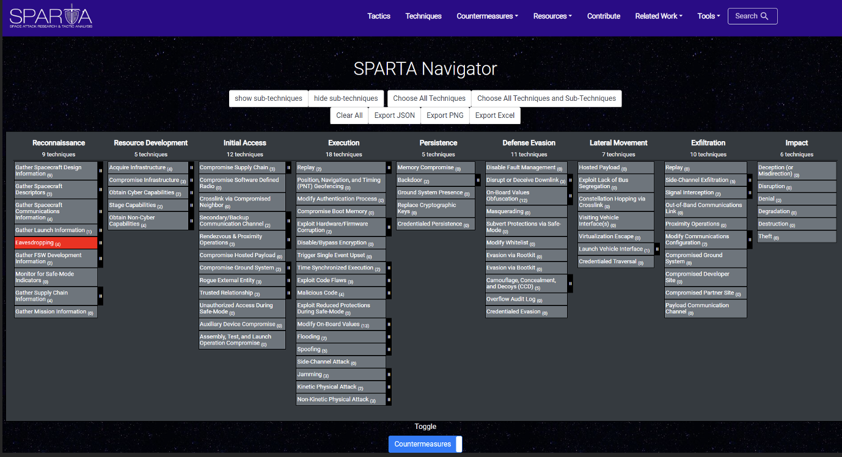
Task: Expand Acquire Infrastructure sub-techniques handle
Action: (191, 167)
